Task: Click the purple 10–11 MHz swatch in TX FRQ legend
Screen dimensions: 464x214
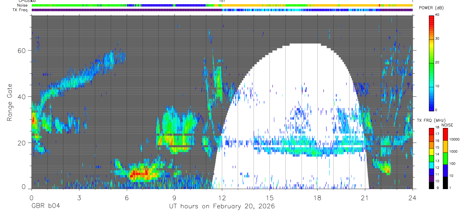Action: pyautogui.click(x=432, y=179)
